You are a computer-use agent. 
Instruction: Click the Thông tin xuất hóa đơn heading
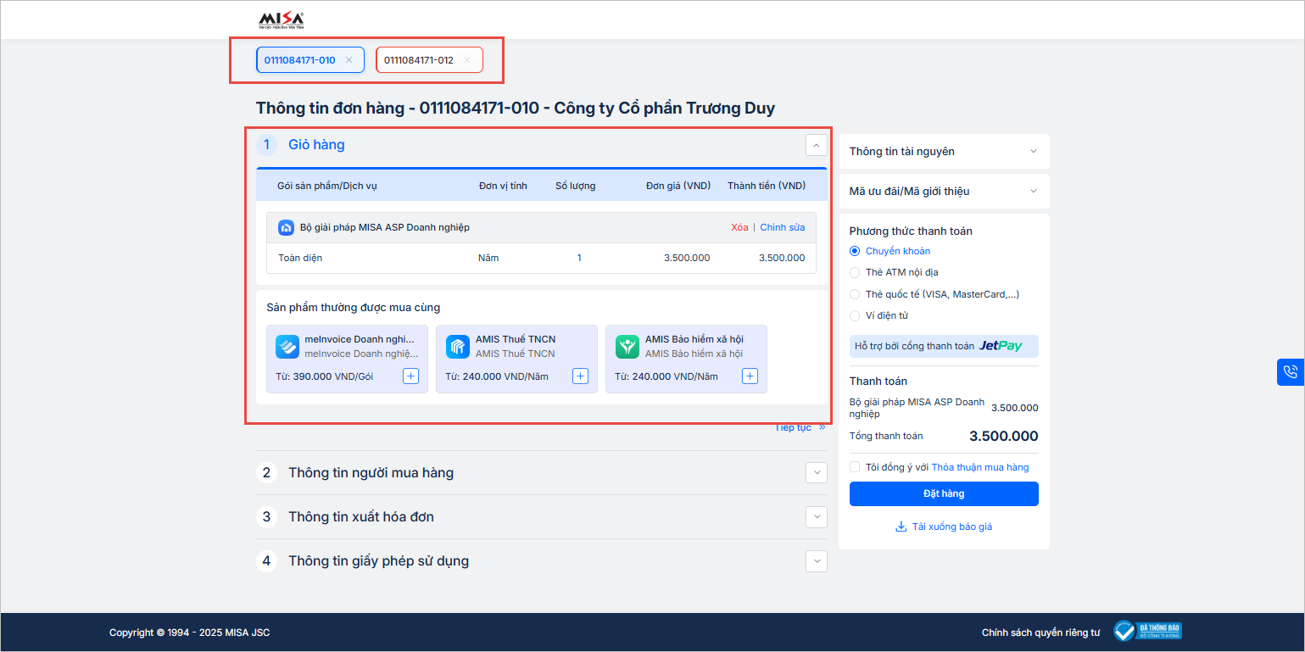tap(361, 517)
